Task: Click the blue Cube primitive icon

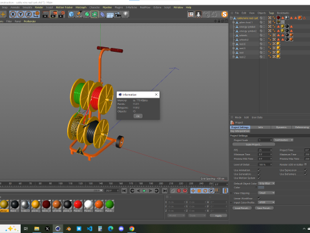Action: click(x=71, y=14)
